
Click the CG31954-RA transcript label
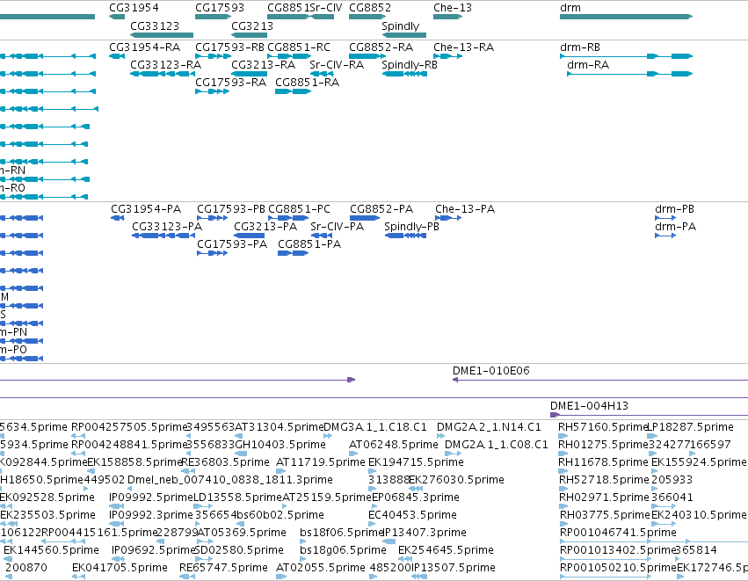(144, 47)
